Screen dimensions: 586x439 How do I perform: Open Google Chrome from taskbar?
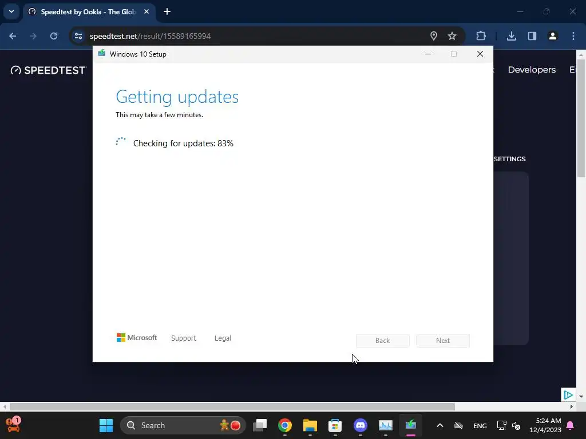pyautogui.click(x=285, y=425)
